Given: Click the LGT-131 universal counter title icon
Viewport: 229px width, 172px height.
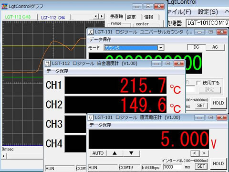Looking at the screenshot, I should click(x=91, y=32).
